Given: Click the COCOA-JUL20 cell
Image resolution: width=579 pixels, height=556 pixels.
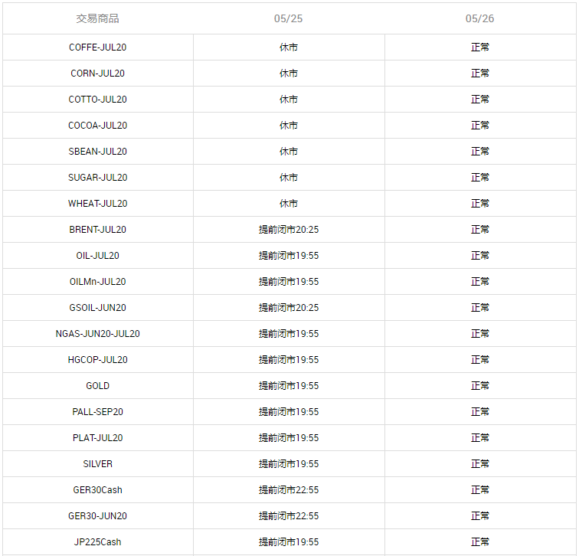Looking at the screenshot, I should (x=97, y=126).
